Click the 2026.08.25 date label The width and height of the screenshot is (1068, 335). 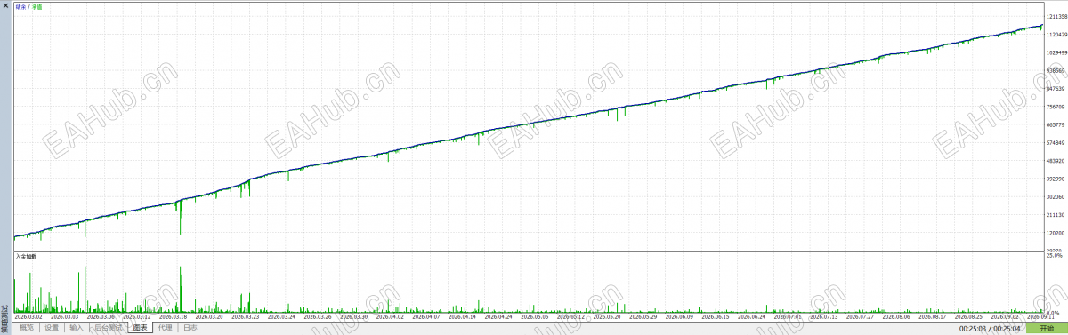(x=968, y=316)
